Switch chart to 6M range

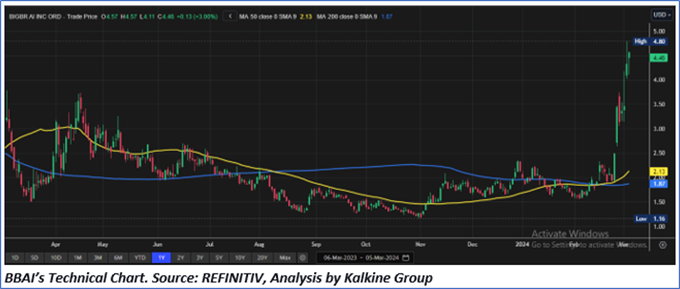click(118, 258)
